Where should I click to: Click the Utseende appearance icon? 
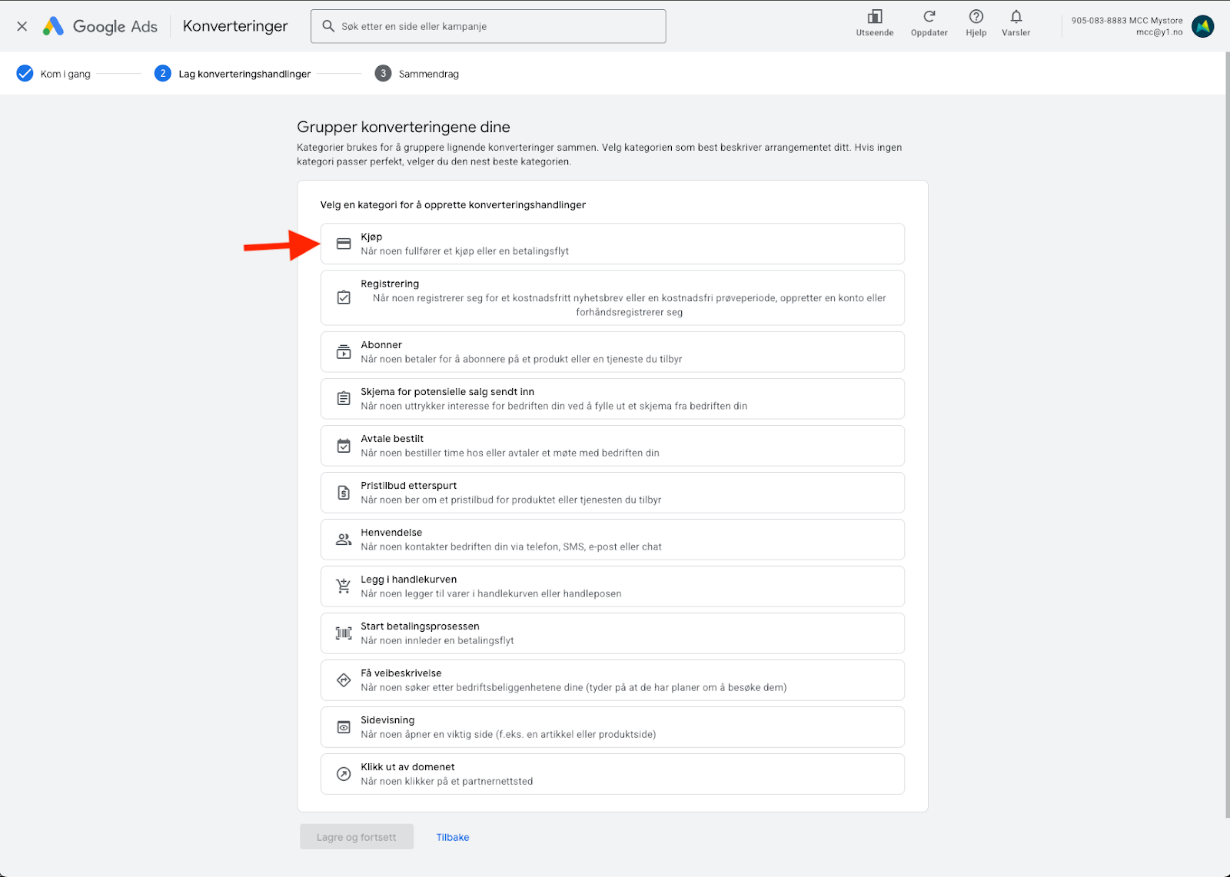(874, 18)
